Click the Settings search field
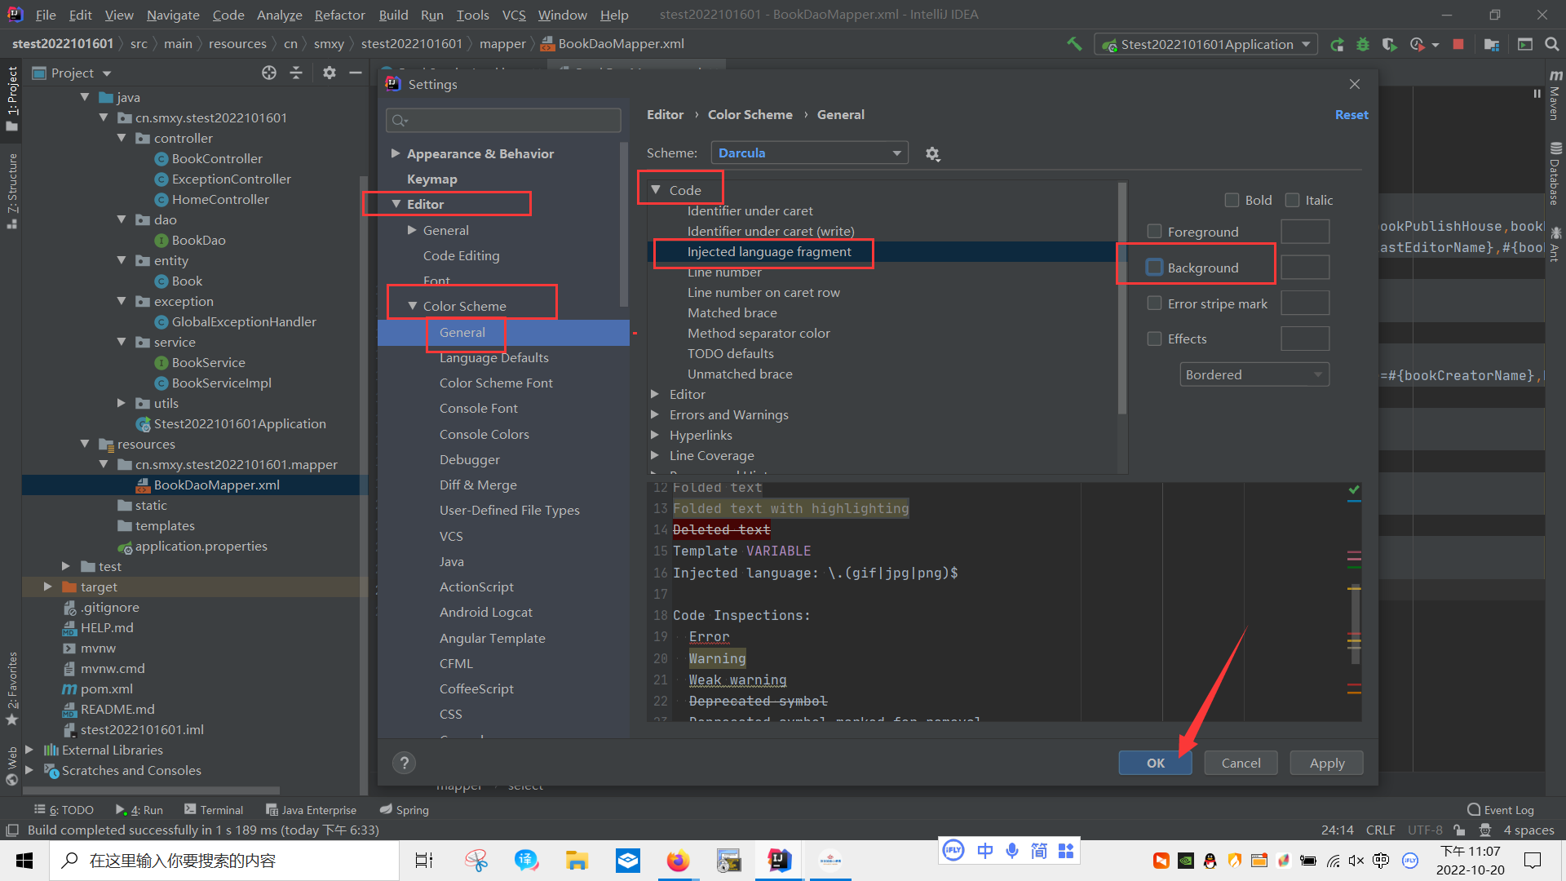The image size is (1566, 881). pyautogui.click(x=503, y=121)
